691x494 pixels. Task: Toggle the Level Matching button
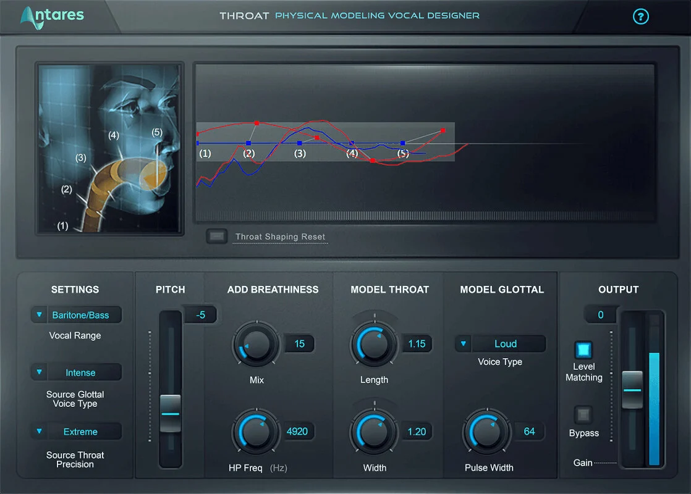point(583,350)
